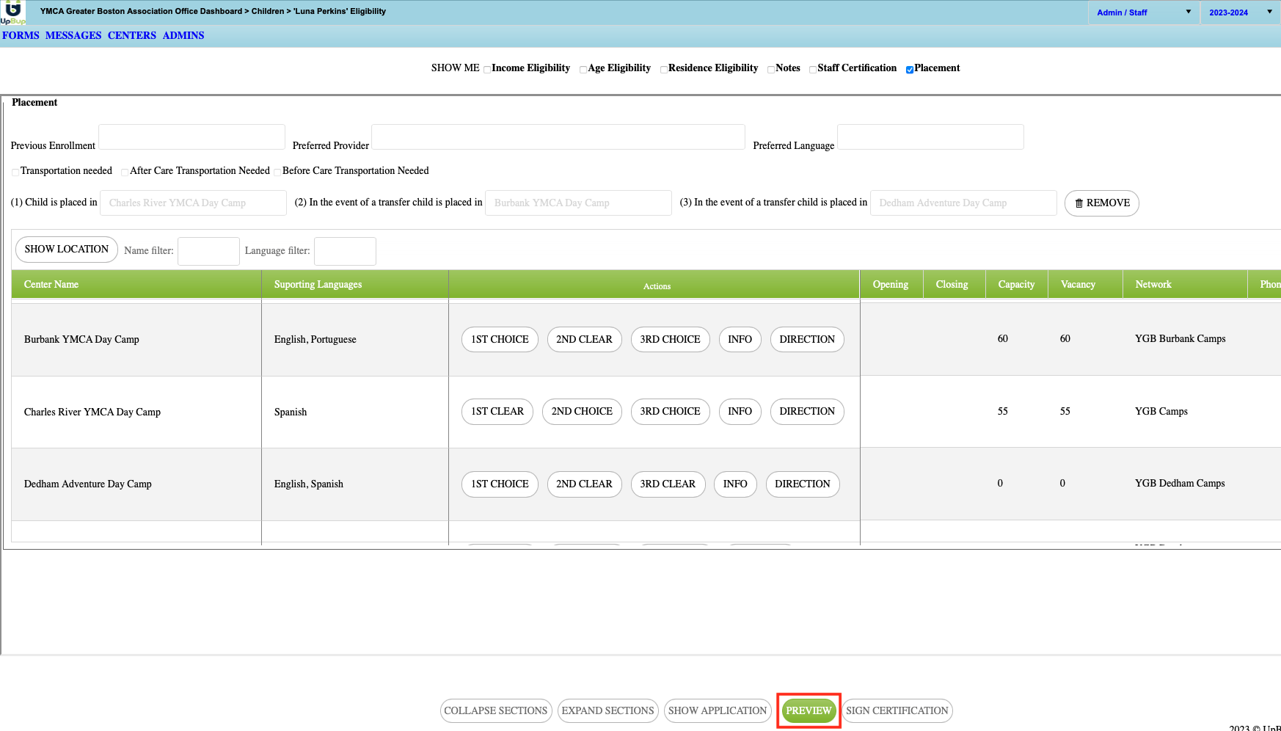Click DIRECTION for Charles River YMCA Day Camp

tap(807, 412)
